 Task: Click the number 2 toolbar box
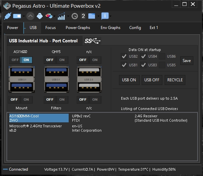point(83,16)
